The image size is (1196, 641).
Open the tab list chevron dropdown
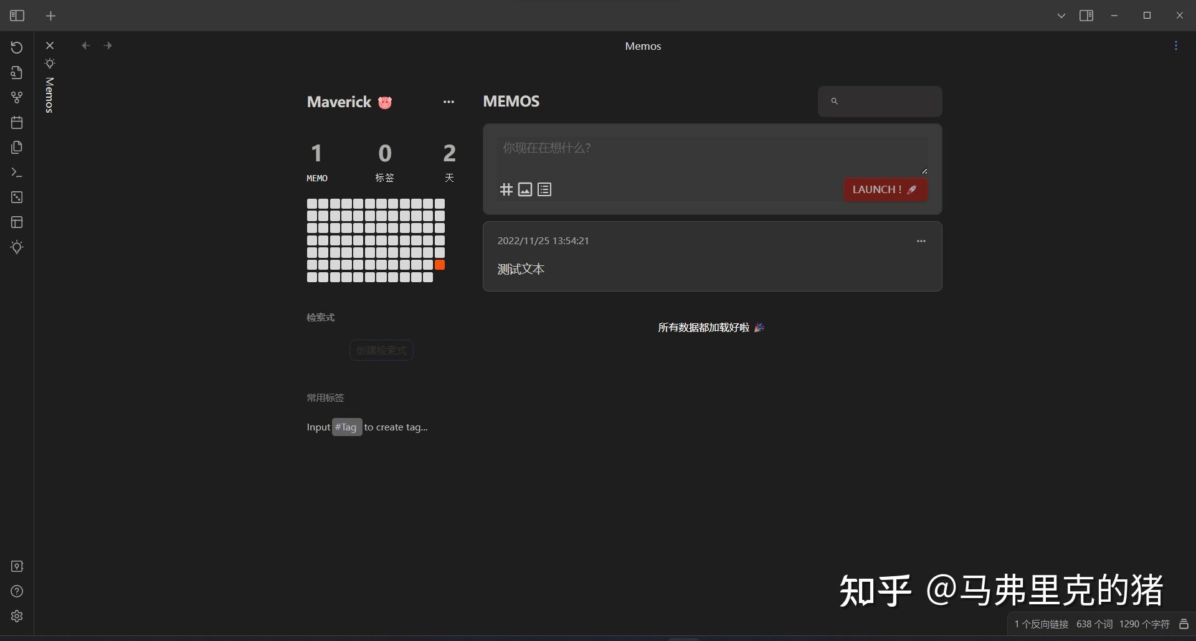(1061, 16)
